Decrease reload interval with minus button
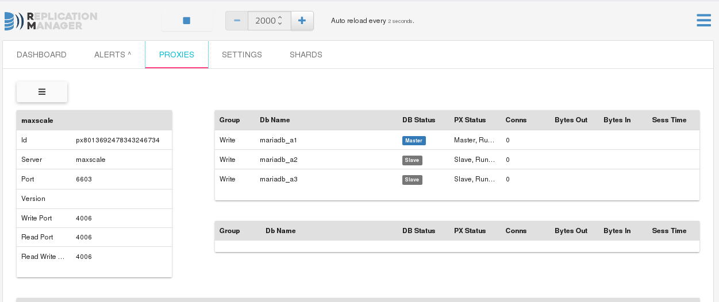Image resolution: width=719 pixels, height=302 pixels. click(x=237, y=21)
